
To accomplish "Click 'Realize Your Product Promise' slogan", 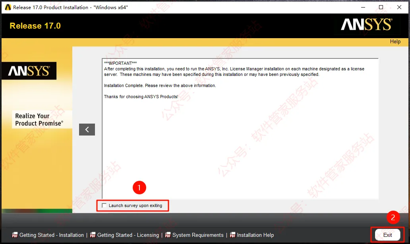I will tap(39, 120).
